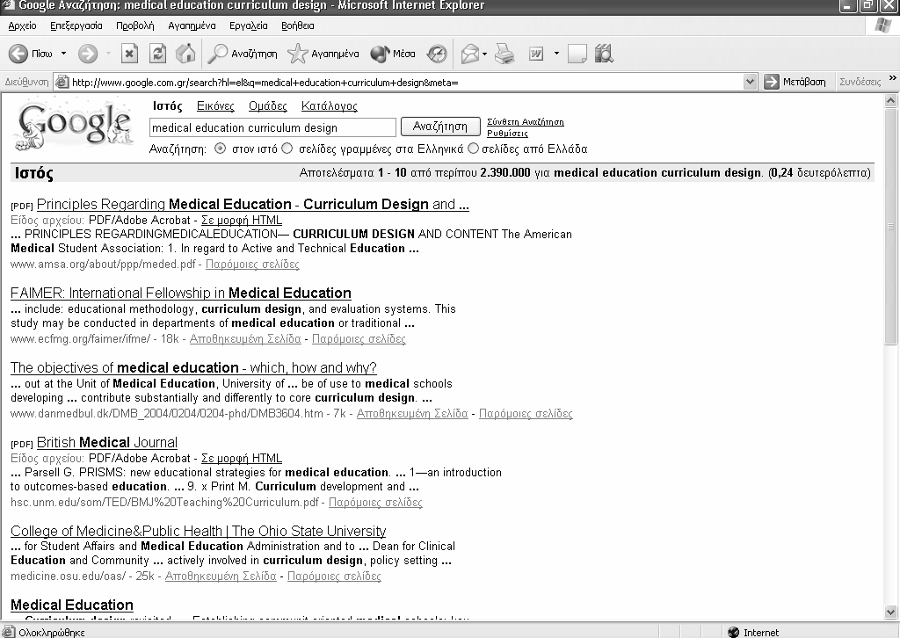900x638 pixels.
Task: Select the σελίδες από Ελλάδα radio button
Action: point(473,149)
